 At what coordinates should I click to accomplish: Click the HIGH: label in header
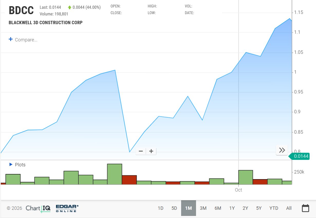(x=152, y=6)
